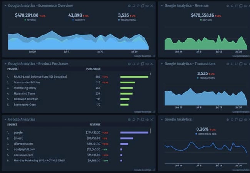250x173 pixels.
Task: Click copy icon on Product Purchases widget
Action: 142,64
